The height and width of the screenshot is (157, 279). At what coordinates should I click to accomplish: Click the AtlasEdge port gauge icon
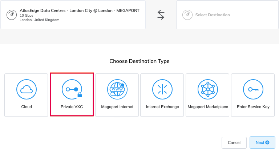point(12,15)
